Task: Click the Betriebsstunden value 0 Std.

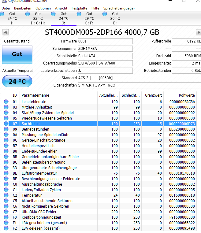Action: (x=186, y=70)
